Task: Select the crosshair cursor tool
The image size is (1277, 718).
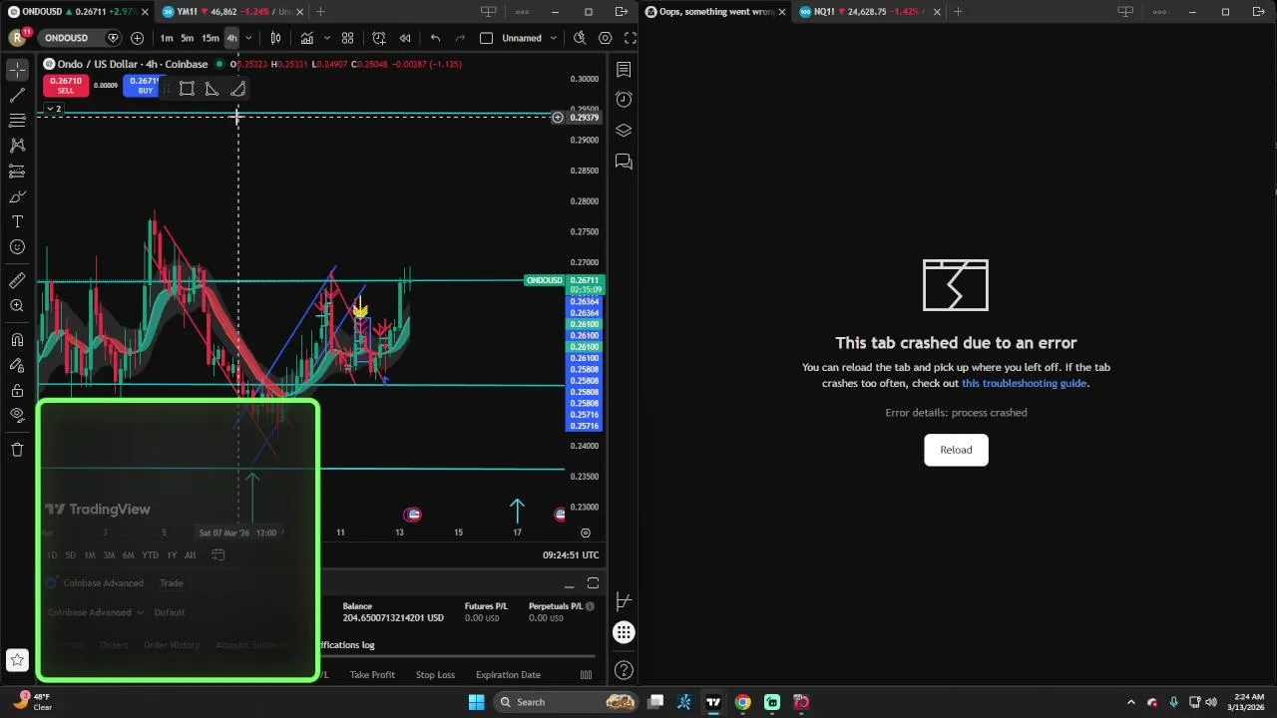Action: click(17, 70)
